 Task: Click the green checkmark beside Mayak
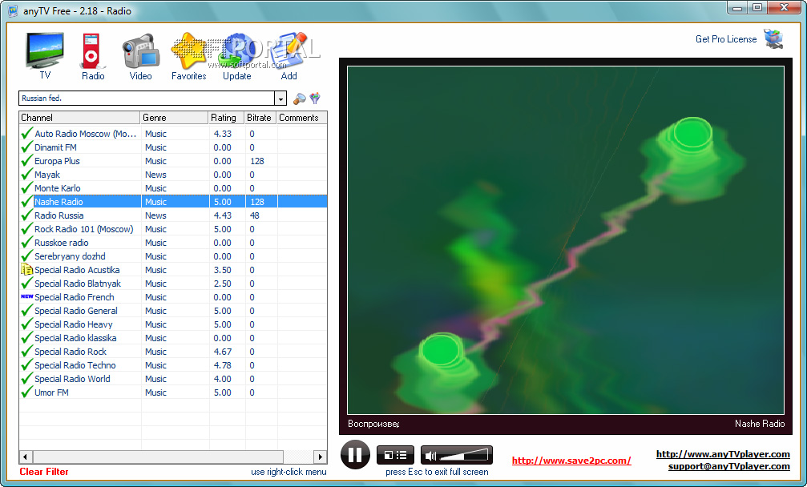[x=26, y=175]
